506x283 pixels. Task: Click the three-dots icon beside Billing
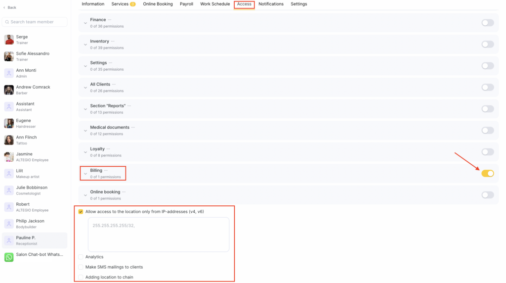(x=106, y=170)
